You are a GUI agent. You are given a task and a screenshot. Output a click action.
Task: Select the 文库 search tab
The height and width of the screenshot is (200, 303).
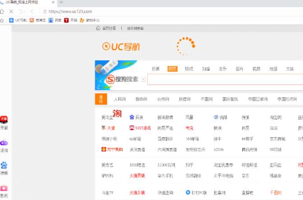click(x=290, y=69)
